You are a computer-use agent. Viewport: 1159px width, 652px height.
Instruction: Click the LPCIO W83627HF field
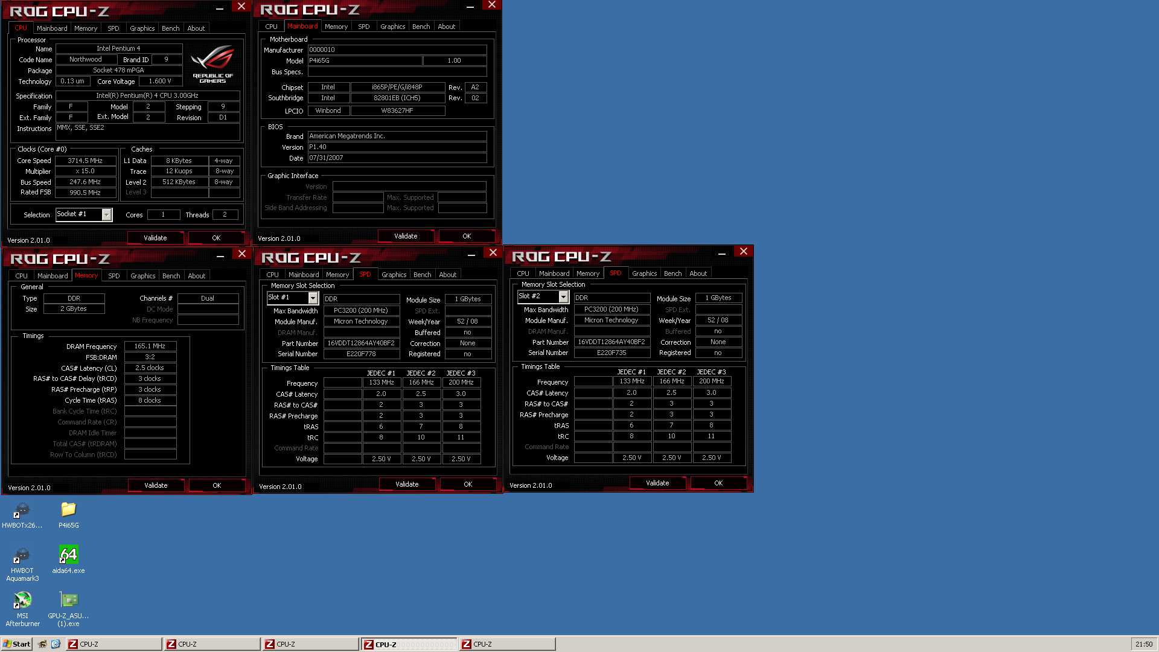coord(398,111)
